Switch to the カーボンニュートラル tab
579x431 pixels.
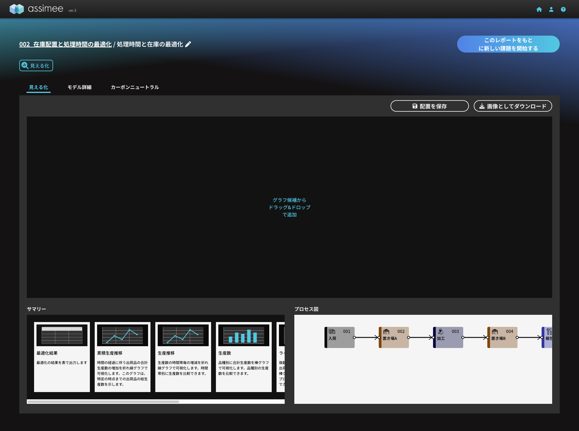pyautogui.click(x=135, y=87)
